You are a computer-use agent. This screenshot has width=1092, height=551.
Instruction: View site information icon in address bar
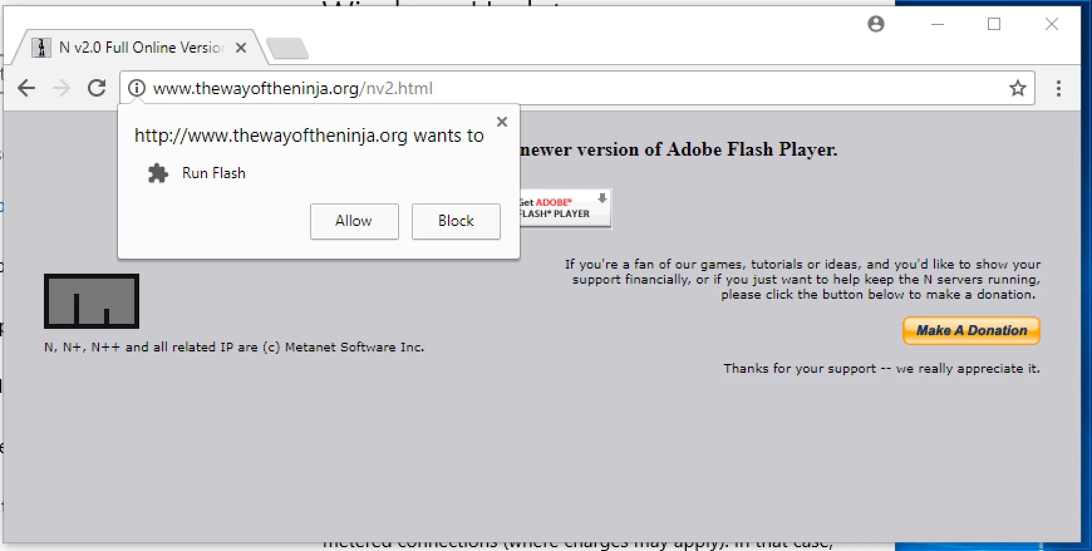(x=136, y=88)
